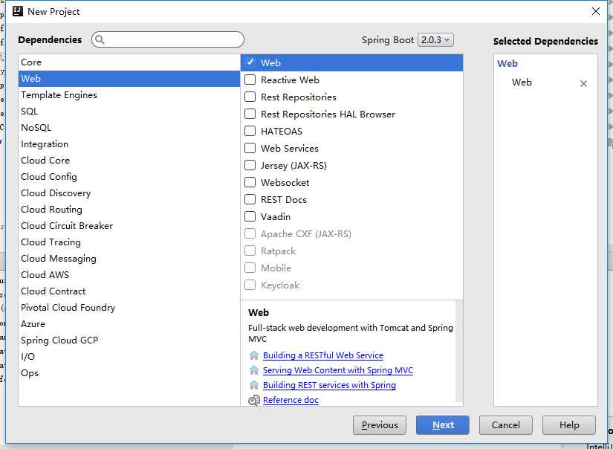Choose the Cloud Tracing category

(x=129, y=242)
